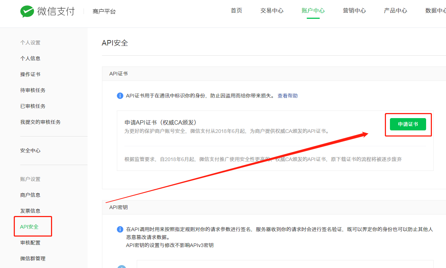The height and width of the screenshot is (268, 446).
Task: Click the API密钥 section header
Action: coord(118,207)
